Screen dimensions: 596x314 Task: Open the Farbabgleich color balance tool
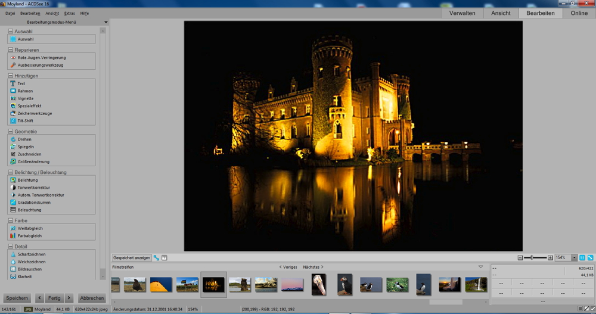(30, 236)
